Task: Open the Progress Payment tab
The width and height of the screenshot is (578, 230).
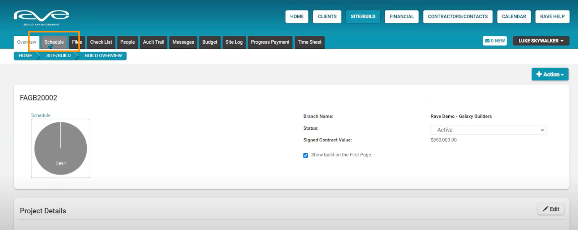Action: pos(270,42)
